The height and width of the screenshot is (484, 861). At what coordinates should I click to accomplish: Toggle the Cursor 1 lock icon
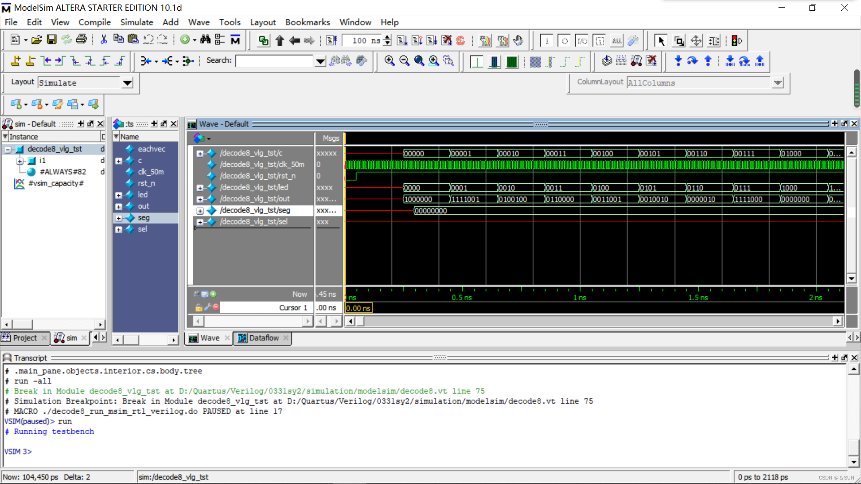199,307
